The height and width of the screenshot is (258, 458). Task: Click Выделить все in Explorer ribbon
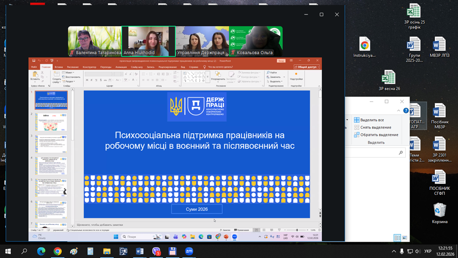pos(371,120)
